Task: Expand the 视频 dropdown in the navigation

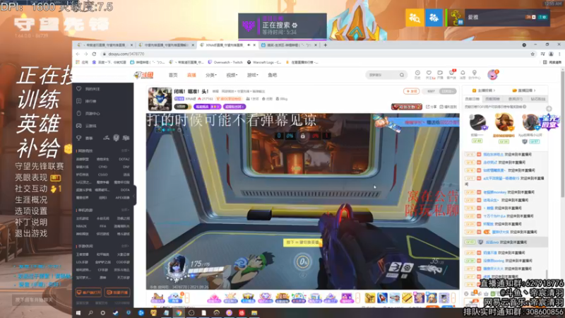Action: pyautogui.click(x=232, y=75)
